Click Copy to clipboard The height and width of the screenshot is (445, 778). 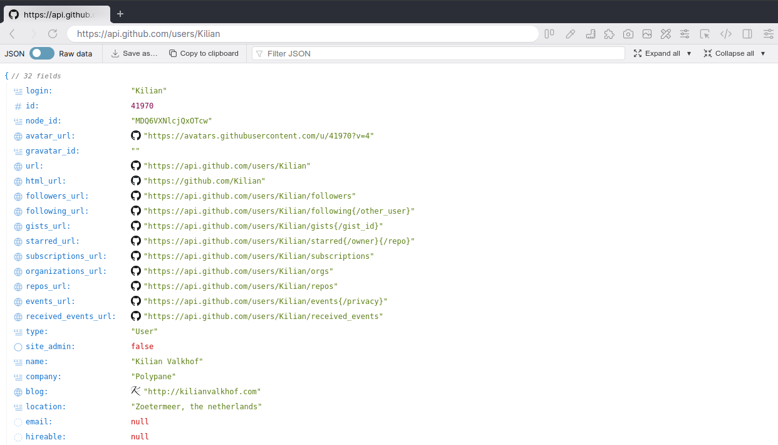204,53
